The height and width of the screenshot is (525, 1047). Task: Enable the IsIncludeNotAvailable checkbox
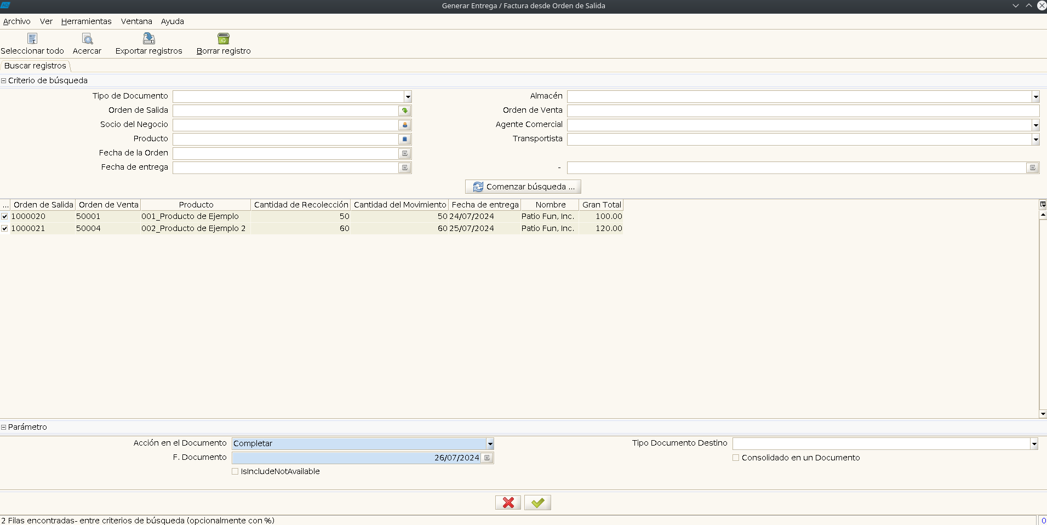tap(235, 471)
